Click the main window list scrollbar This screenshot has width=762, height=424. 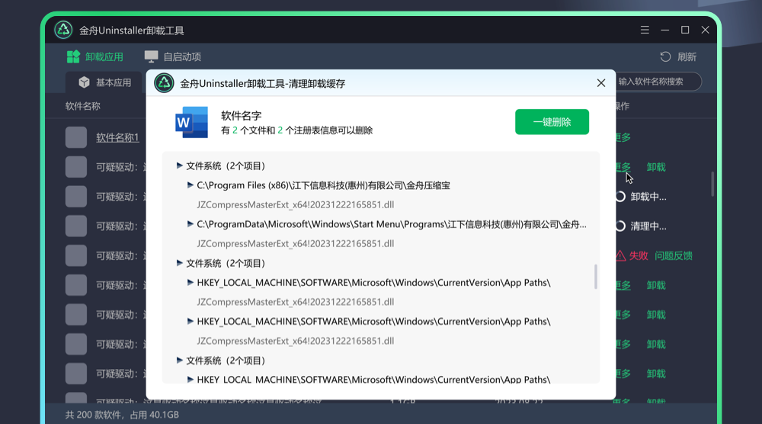(x=712, y=184)
